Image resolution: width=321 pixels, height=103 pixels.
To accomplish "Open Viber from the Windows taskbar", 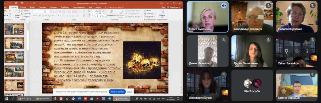I will tap(104, 98).
